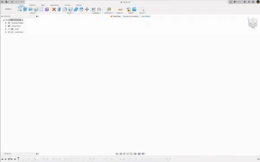Select the Extrude tool
The height and width of the screenshot is (162, 260).
pyautogui.click(x=25, y=10)
